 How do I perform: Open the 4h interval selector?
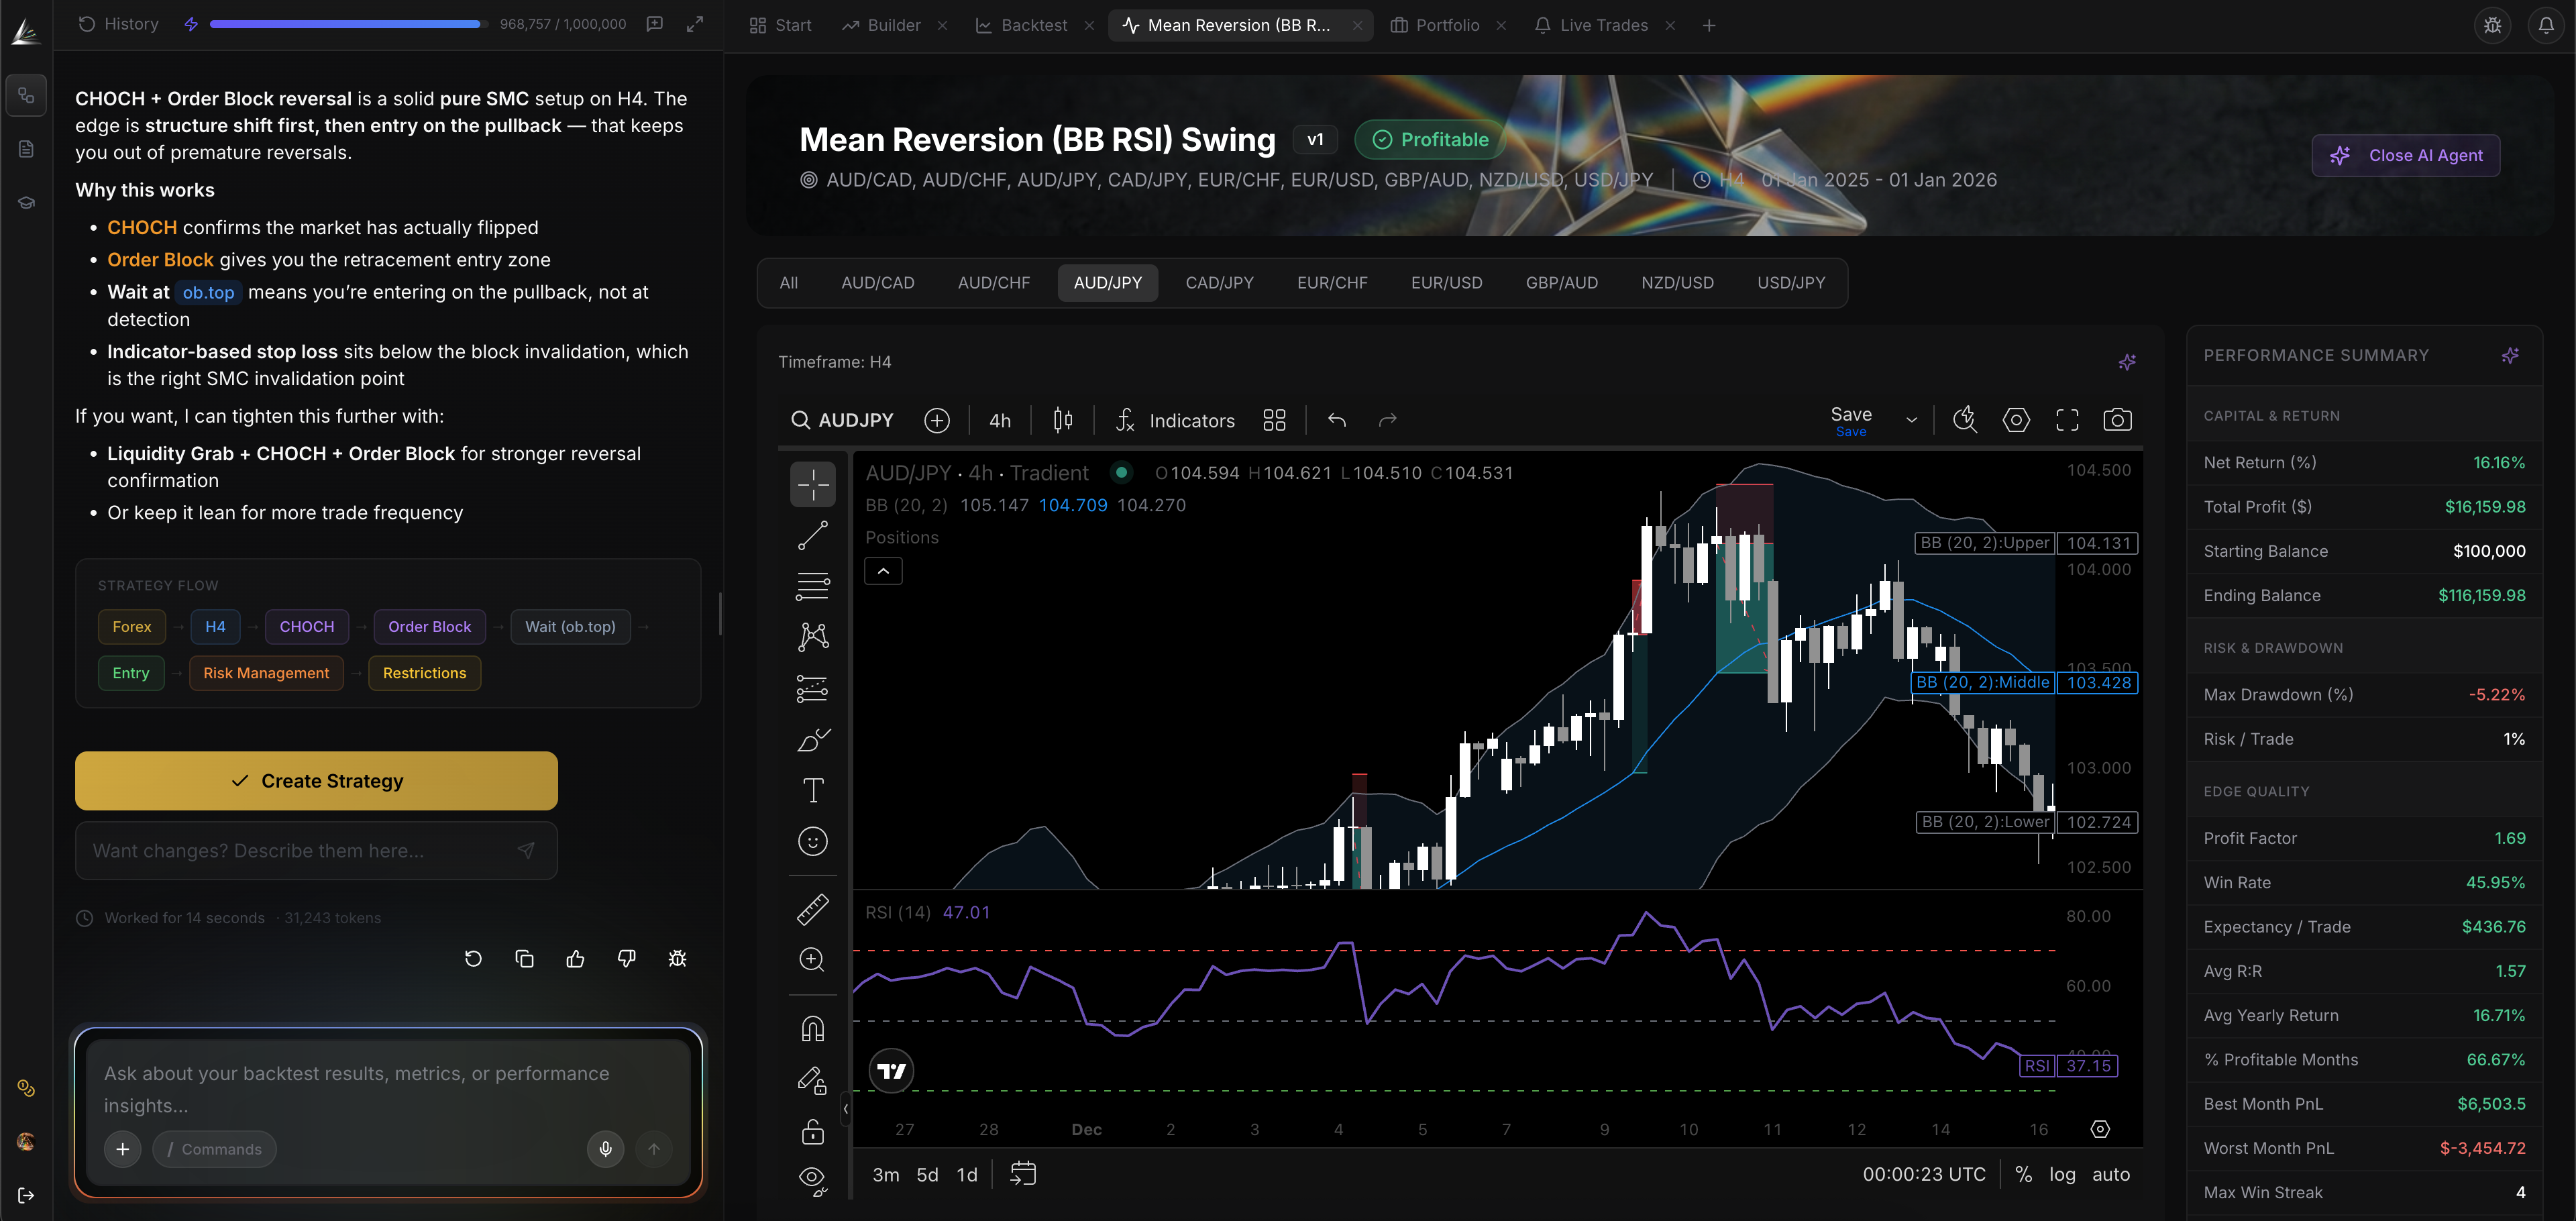point(1000,421)
